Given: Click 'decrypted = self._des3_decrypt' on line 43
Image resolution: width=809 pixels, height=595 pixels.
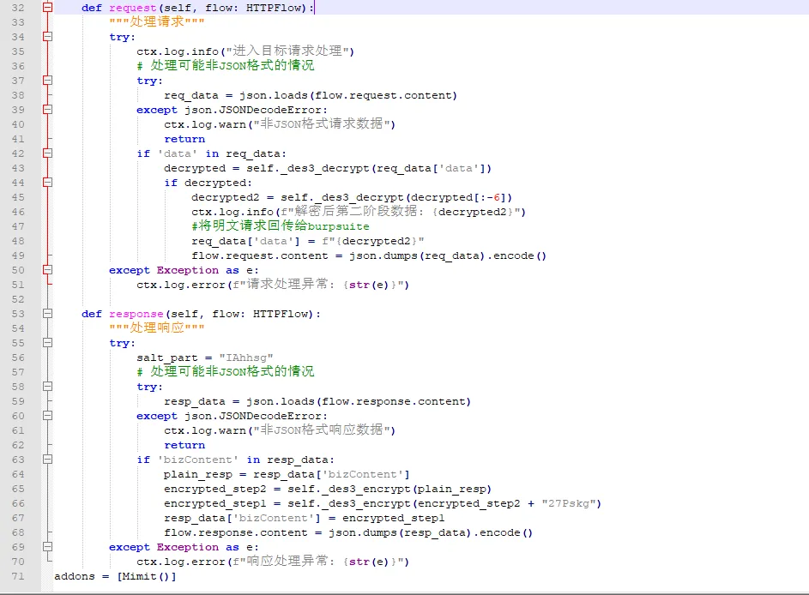Looking at the screenshot, I should (x=328, y=169).
